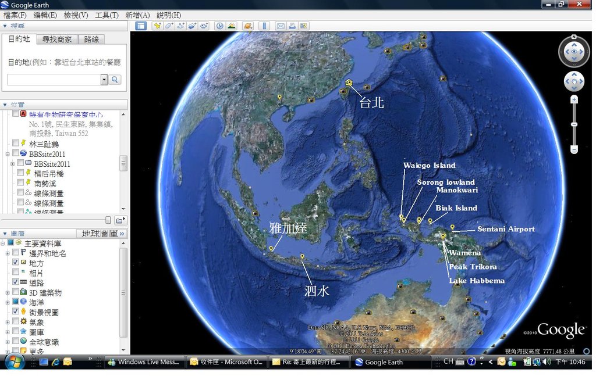
Task: Click the search magnifier button
Action: point(115,80)
